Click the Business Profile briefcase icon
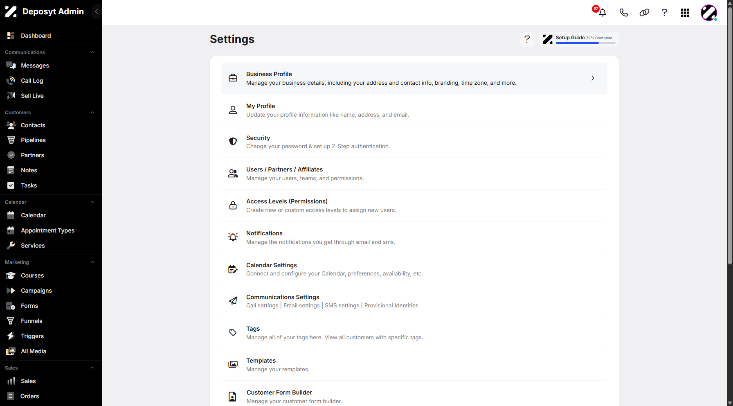733x406 pixels. point(233,78)
